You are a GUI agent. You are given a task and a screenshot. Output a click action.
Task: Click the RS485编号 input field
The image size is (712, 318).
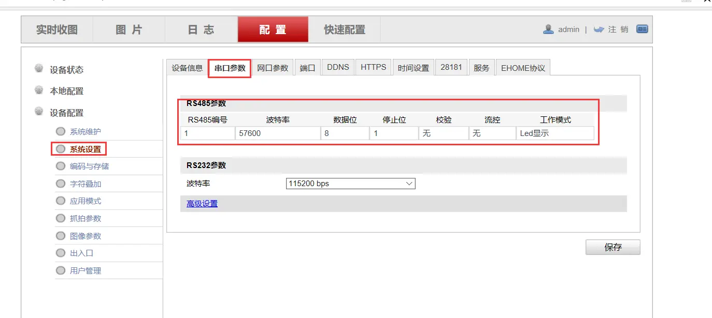point(207,133)
